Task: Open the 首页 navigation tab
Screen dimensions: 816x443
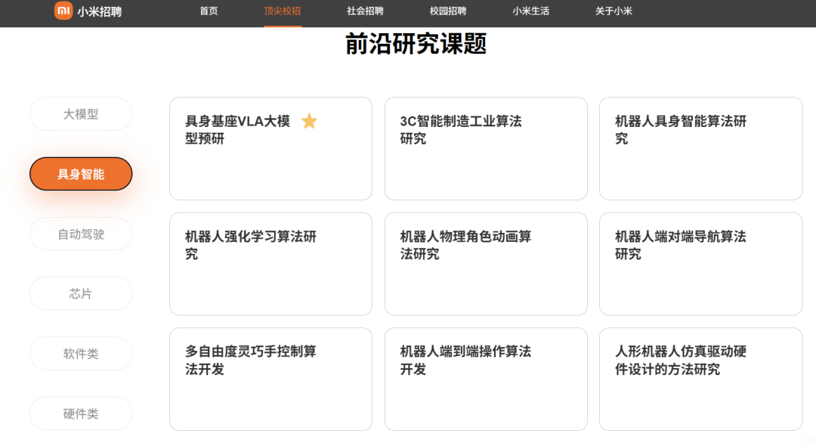Action: point(209,11)
